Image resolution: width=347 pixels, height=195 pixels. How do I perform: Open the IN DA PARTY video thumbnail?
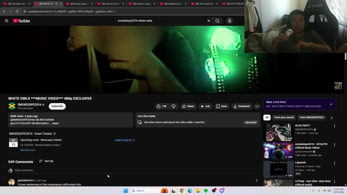(x=278, y=132)
